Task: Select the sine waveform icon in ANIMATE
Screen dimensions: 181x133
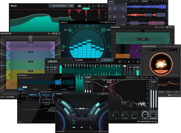Action: click(74, 121)
